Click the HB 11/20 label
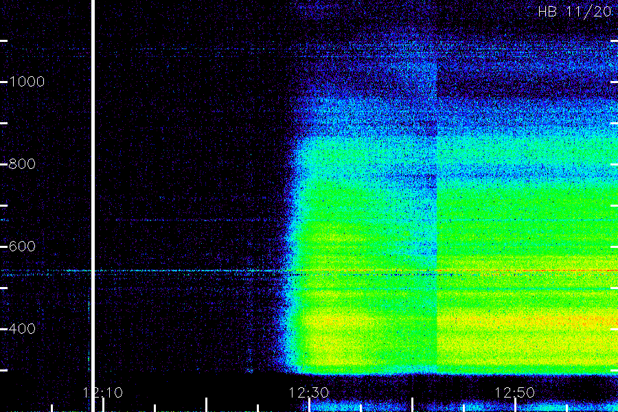 [575, 12]
